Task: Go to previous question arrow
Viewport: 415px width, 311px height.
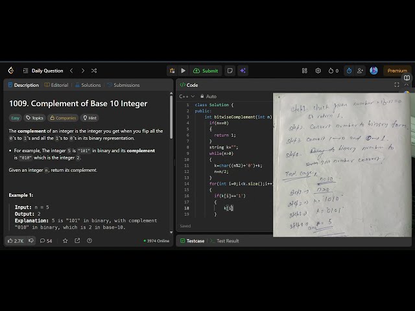Action: (71, 71)
